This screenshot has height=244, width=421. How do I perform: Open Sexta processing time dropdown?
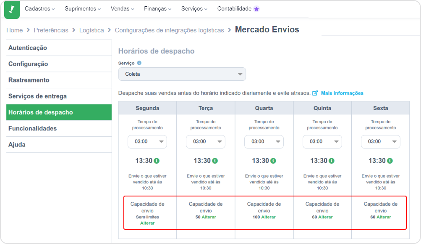(x=380, y=141)
